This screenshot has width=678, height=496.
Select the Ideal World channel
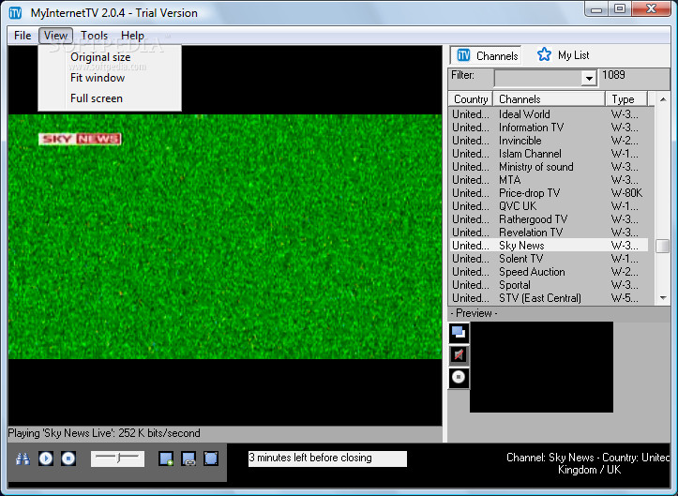point(550,114)
